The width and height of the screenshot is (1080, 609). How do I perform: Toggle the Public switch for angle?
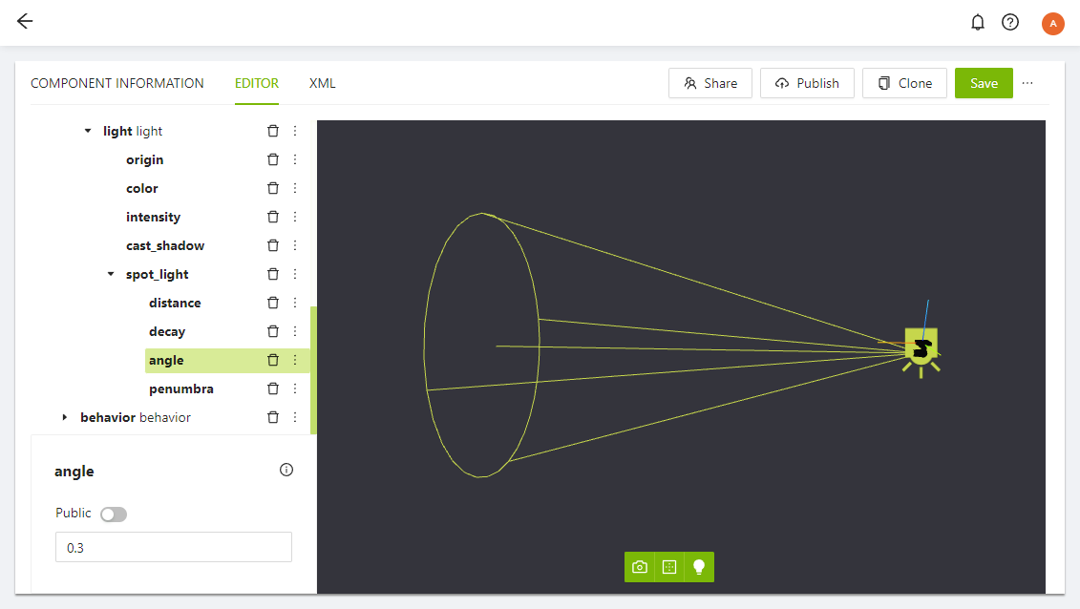pos(113,514)
